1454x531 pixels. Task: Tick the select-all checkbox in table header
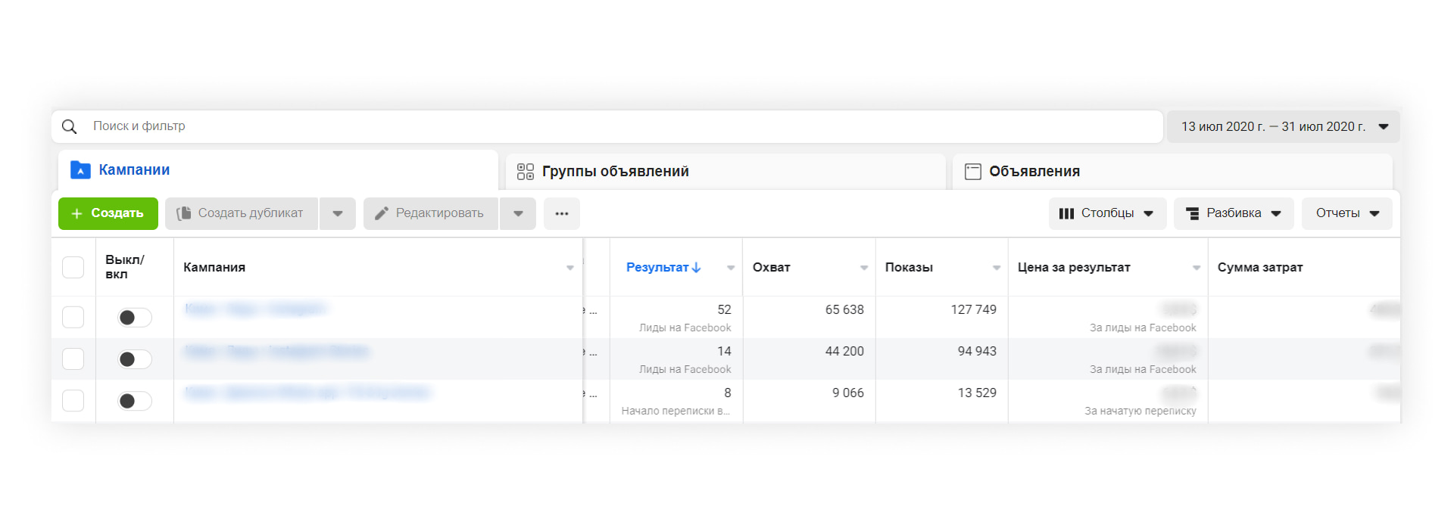pyautogui.click(x=73, y=268)
